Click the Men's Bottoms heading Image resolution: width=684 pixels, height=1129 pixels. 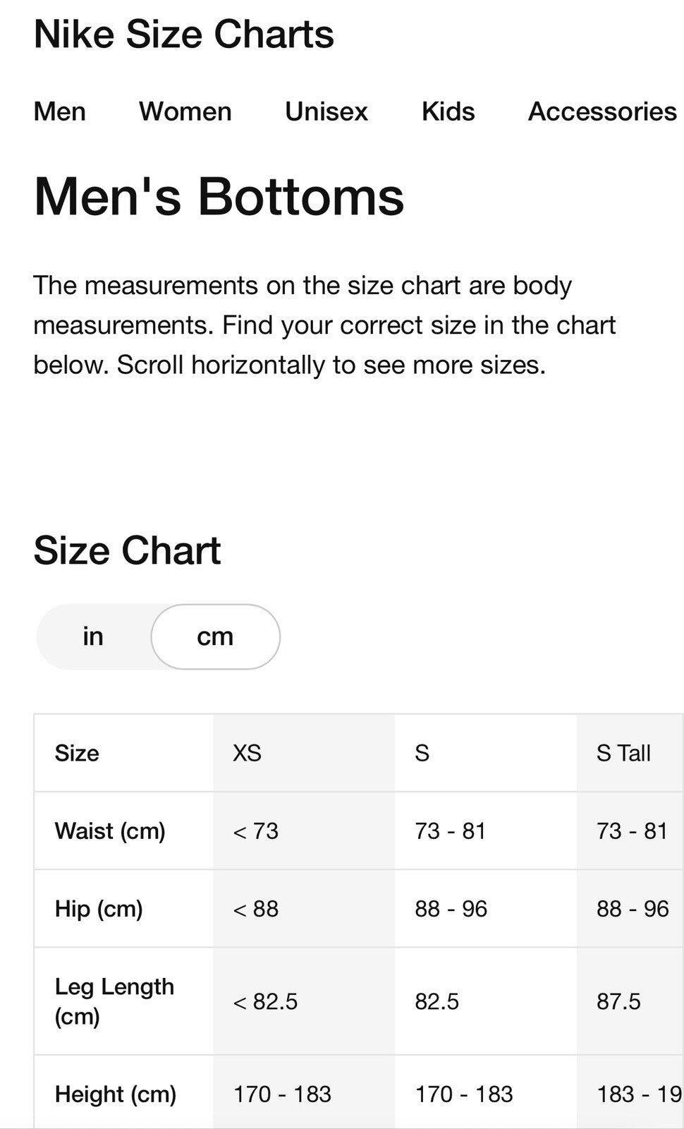point(219,196)
